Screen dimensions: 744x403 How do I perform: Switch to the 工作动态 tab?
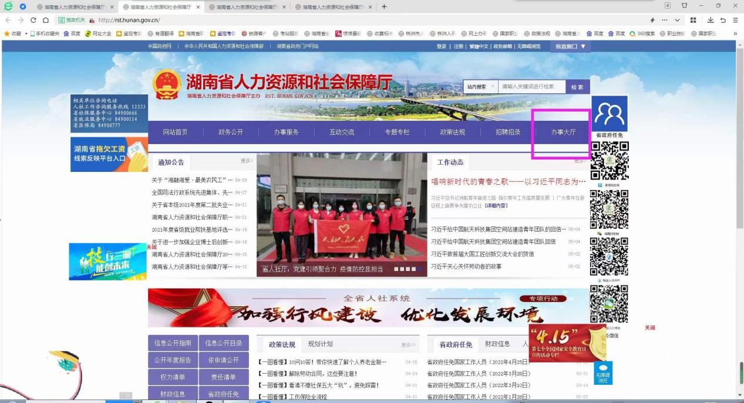click(x=449, y=162)
